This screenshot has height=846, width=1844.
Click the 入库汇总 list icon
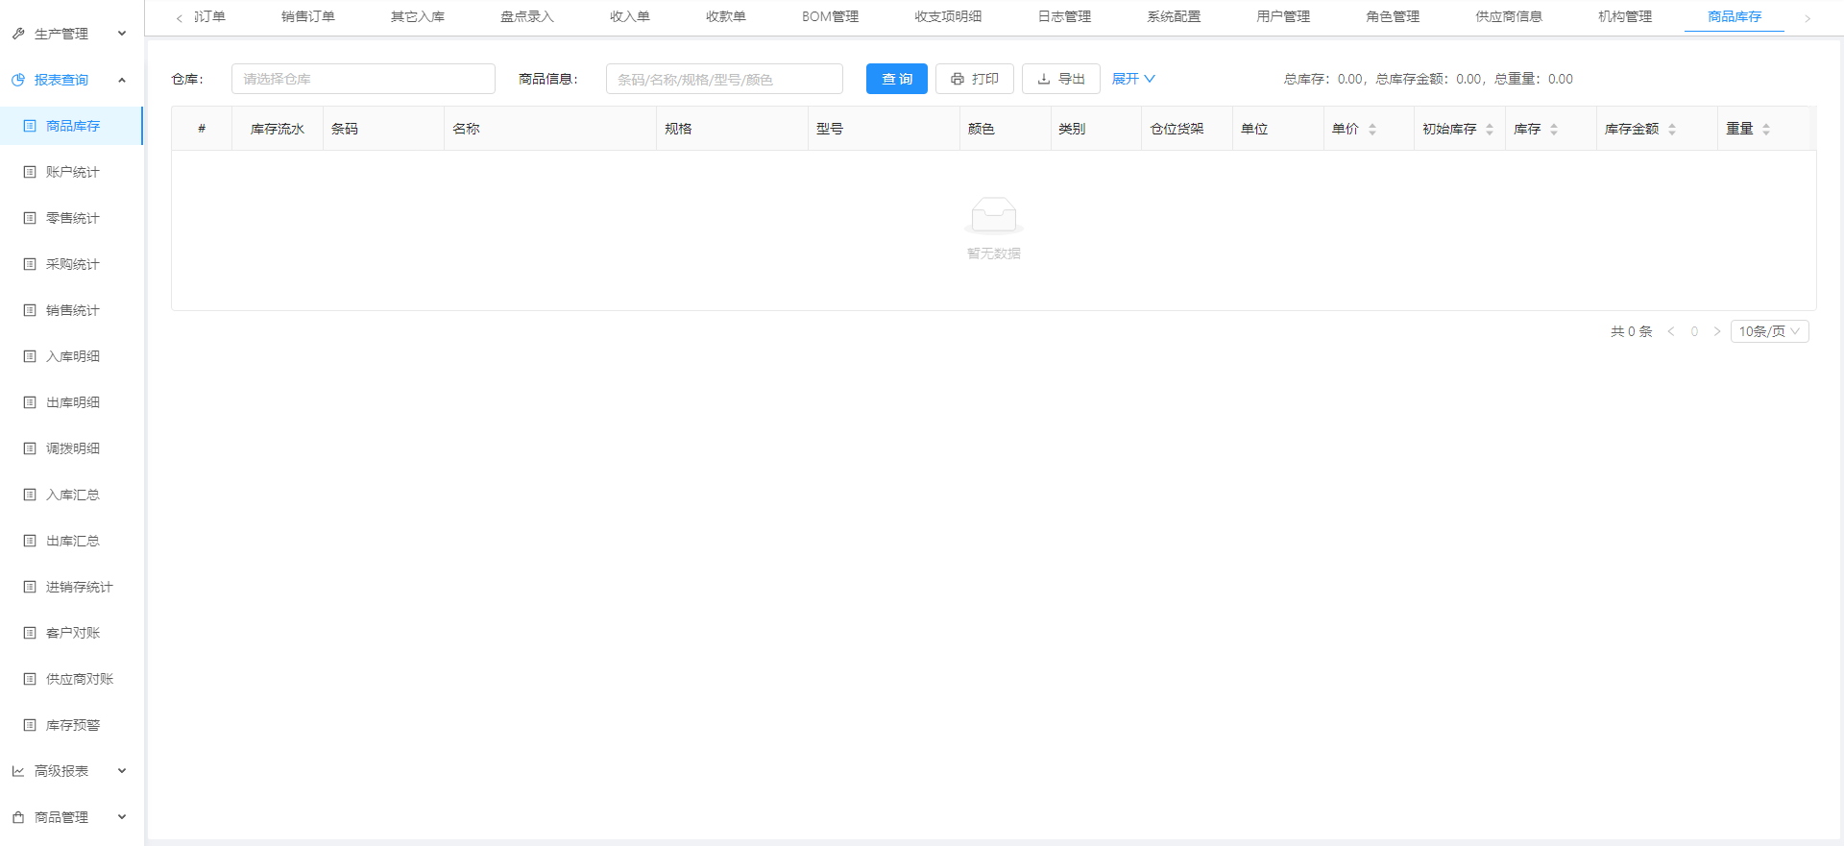[x=30, y=495]
